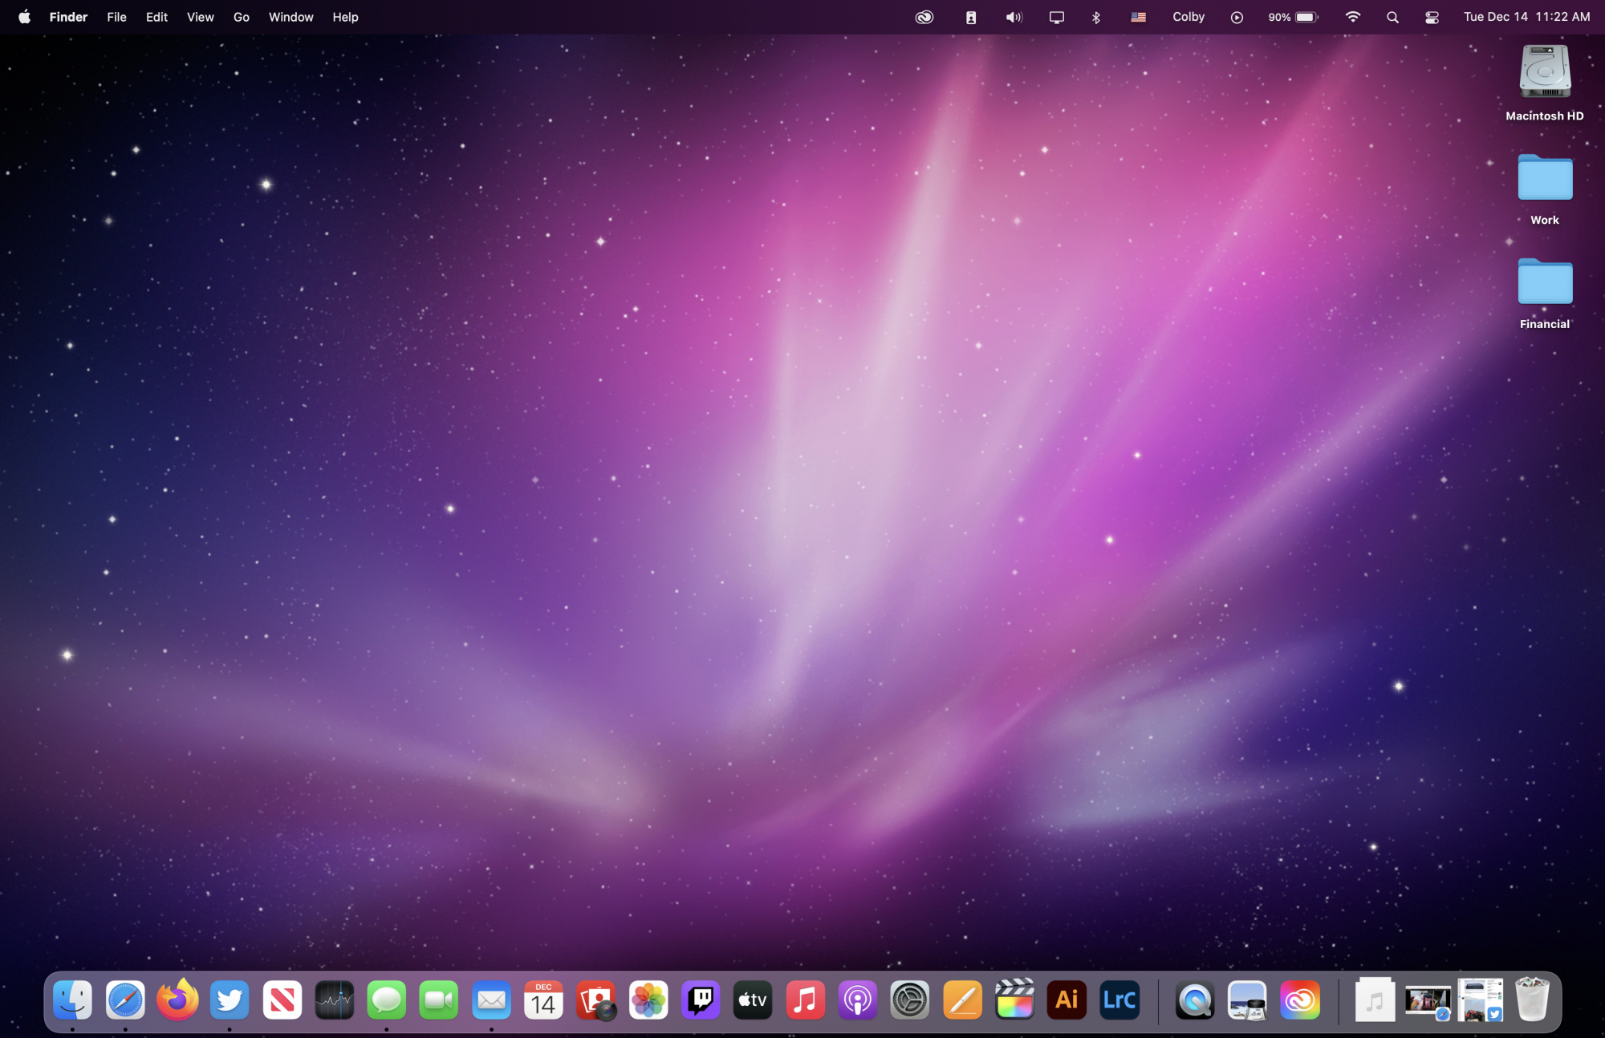Viewport: 1605px width, 1038px height.
Task: Open the battery 90% status menu
Action: [x=1293, y=17]
